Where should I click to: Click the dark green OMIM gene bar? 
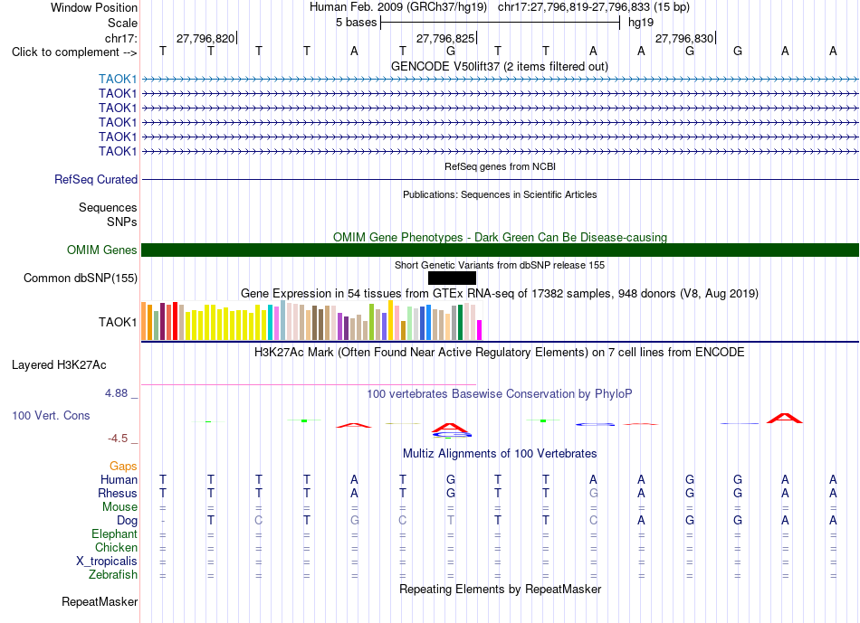click(500, 250)
